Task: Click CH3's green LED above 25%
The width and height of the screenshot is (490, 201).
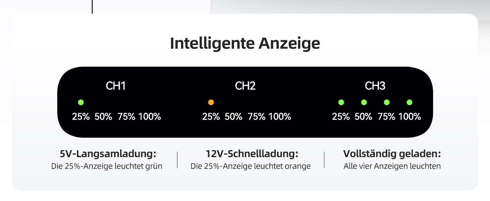Action: pyautogui.click(x=341, y=103)
